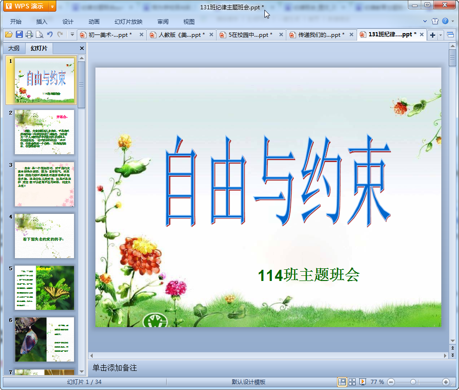Click the plus button to add new document tab
This screenshot has height=390, width=459.
click(x=432, y=35)
